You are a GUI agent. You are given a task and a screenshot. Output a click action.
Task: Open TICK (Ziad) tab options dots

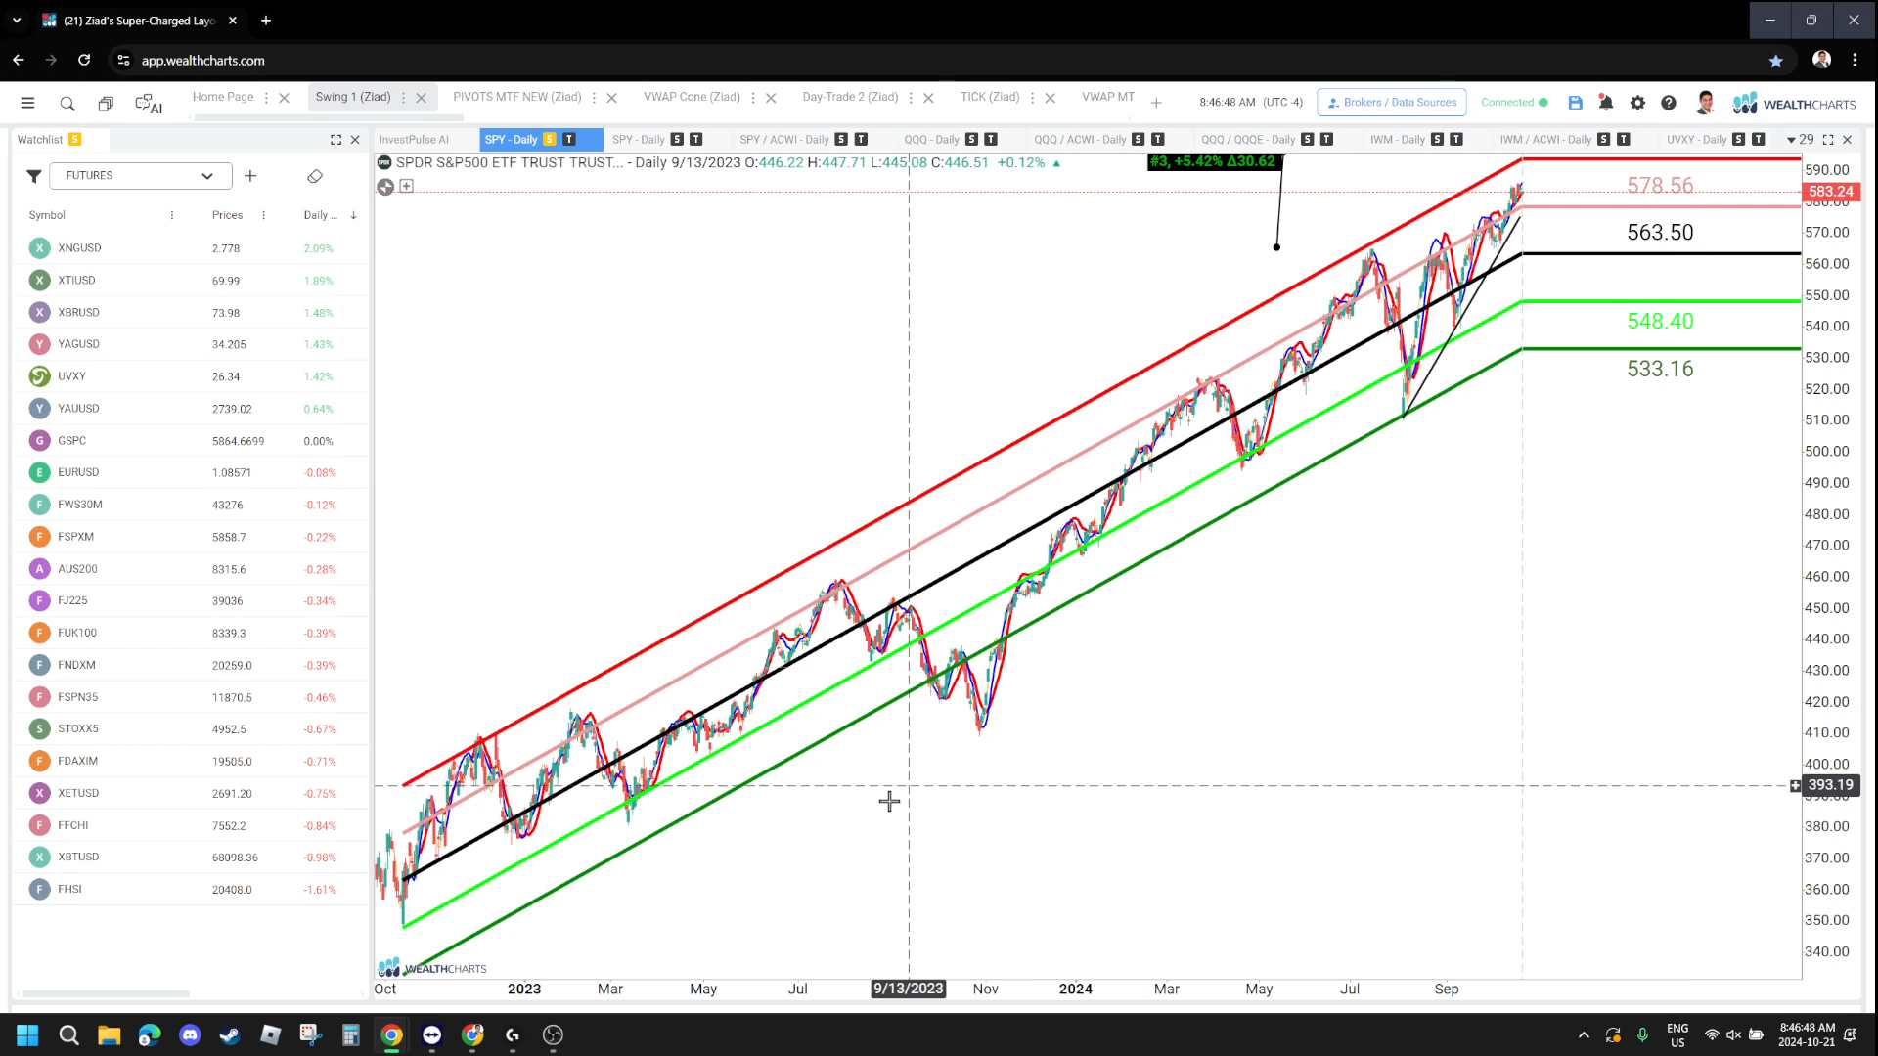pyautogui.click(x=1032, y=98)
